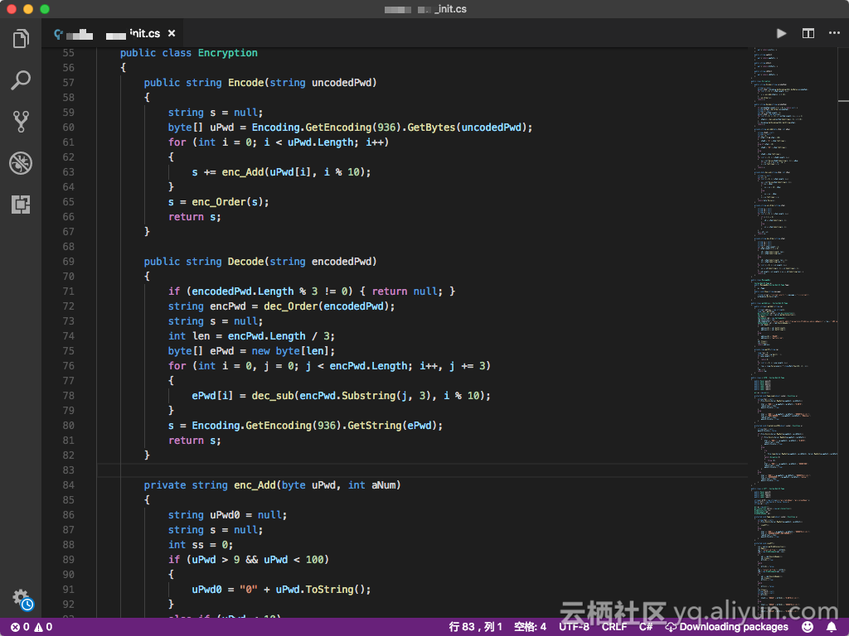Run the code with the play icon

pos(781,33)
